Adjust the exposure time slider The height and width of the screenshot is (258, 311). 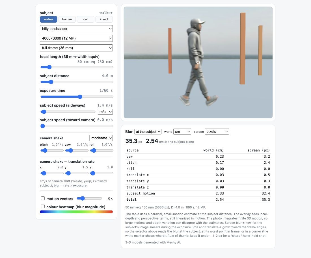click(x=77, y=97)
